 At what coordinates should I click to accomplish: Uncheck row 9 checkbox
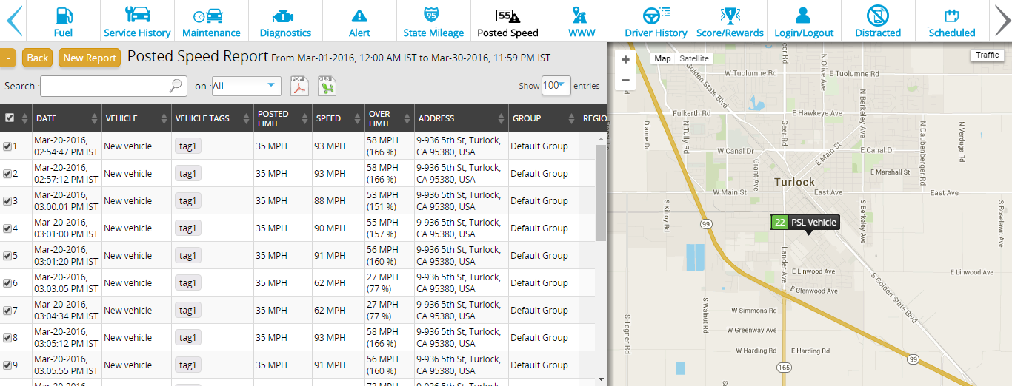(x=7, y=365)
